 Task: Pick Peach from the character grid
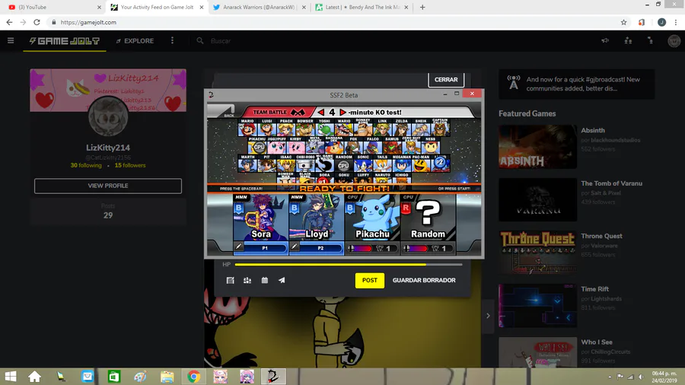tap(286, 129)
